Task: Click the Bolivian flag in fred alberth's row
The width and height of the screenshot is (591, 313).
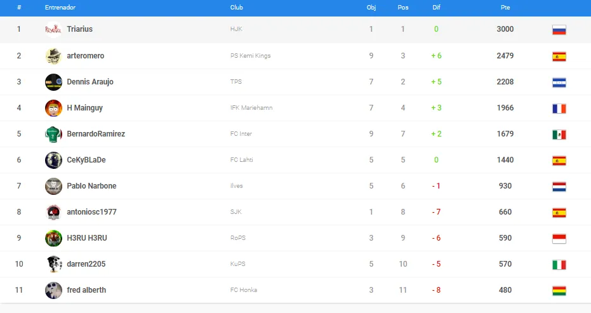Action: tap(559, 291)
